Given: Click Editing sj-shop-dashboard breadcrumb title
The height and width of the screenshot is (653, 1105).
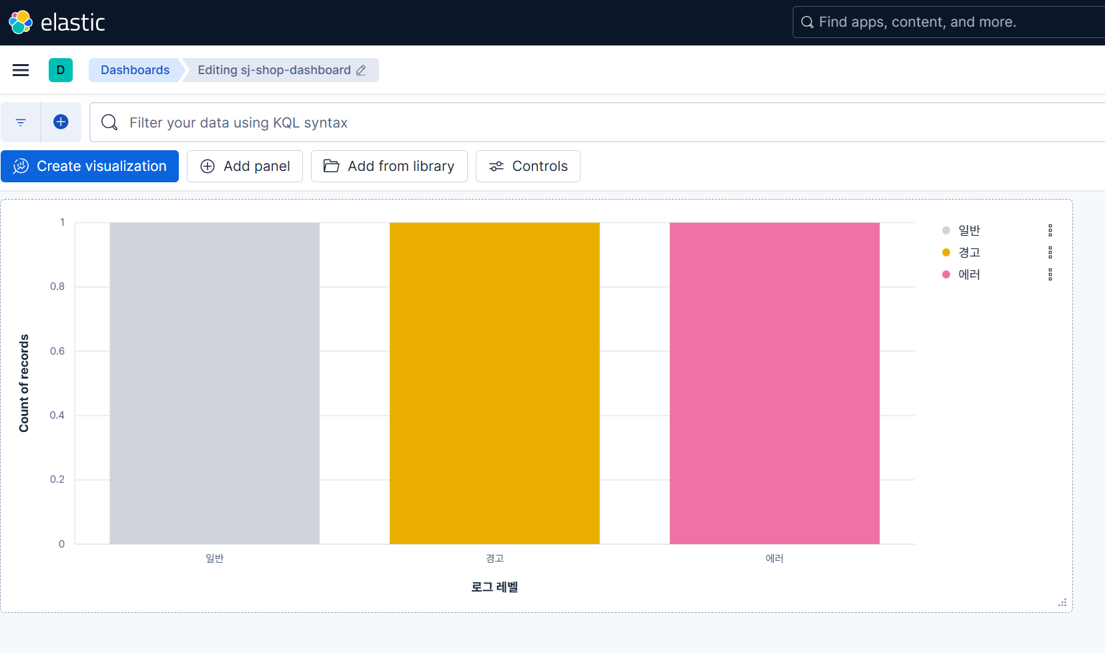Looking at the screenshot, I should pyautogui.click(x=274, y=70).
